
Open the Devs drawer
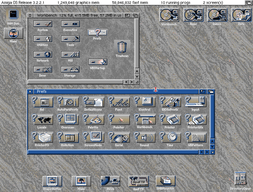43,69
